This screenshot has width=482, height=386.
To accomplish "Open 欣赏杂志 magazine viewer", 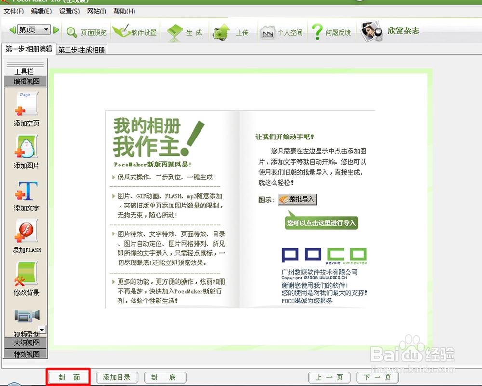I will point(390,31).
